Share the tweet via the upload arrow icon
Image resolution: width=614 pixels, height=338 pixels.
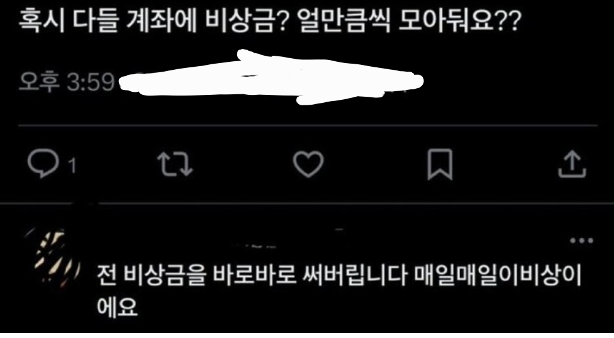(572, 164)
